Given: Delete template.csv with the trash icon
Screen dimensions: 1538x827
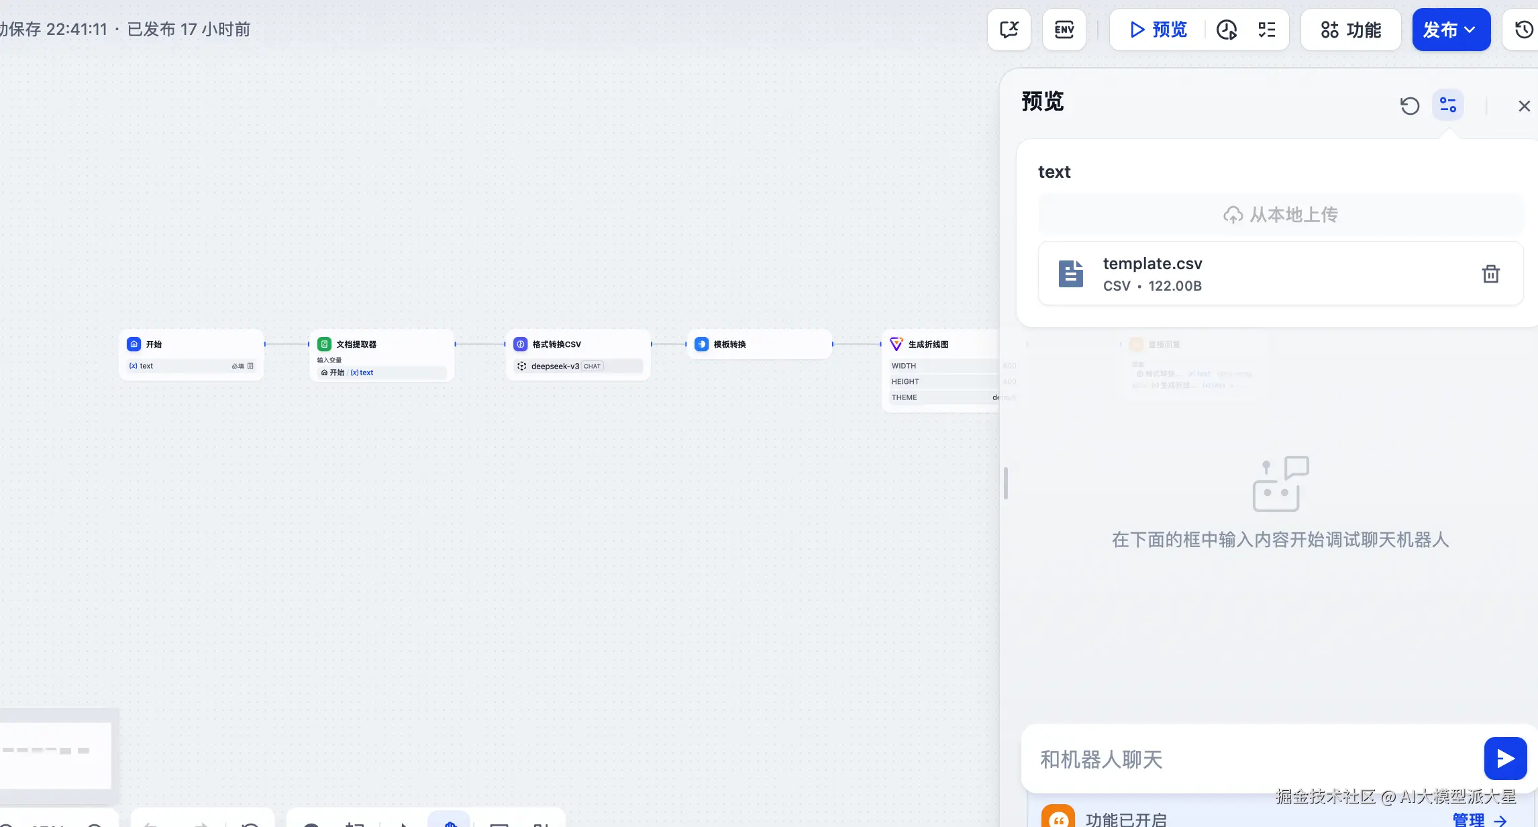Looking at the screenshot, I should click(1490, 274).
